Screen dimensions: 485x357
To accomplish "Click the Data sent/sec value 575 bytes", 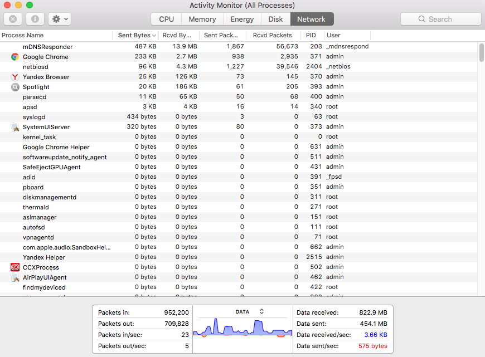I will pos(373,346).
